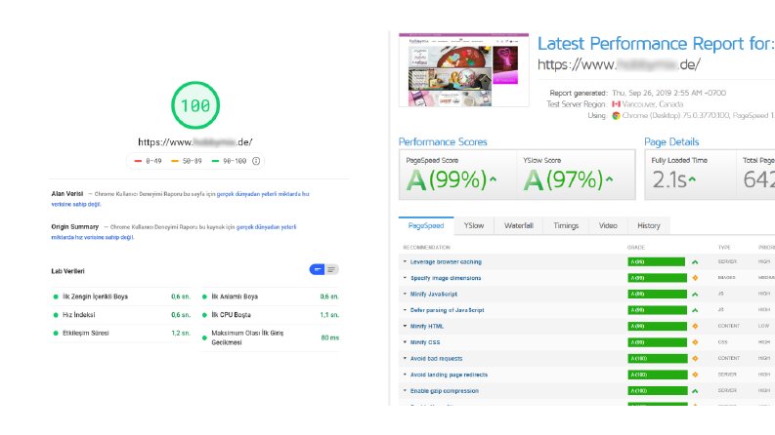The height and width of the screenshot is (435, 775).
Task: Open the History tab
Action: pyautogui.click(x=649, y=225)
